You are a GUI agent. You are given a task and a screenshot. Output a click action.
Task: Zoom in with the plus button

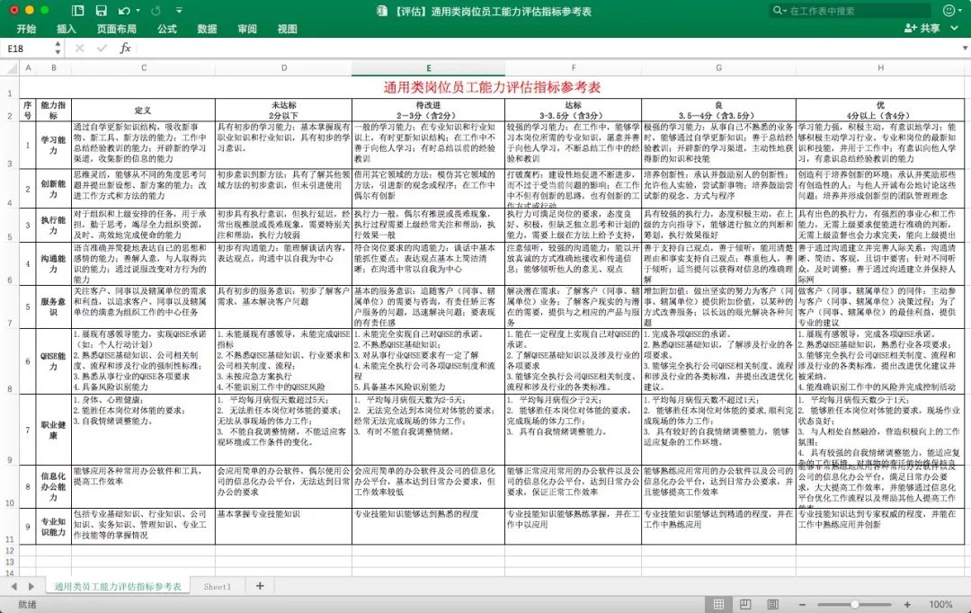point(907,604)
